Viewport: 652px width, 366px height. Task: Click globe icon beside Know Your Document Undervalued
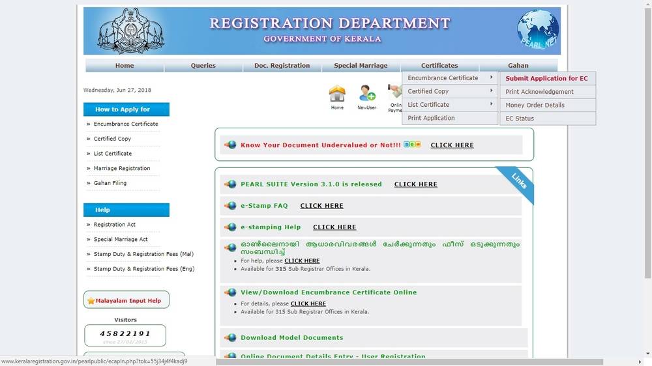pyautogui.click(x=230, y=145)
